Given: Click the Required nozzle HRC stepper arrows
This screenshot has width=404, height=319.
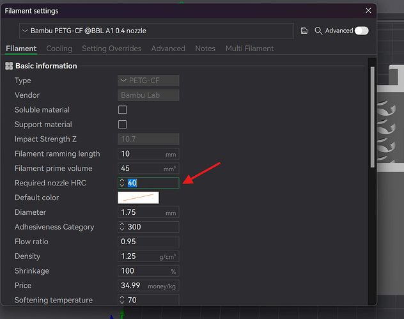Looking at the screenshot, I should tap(122, 183).
